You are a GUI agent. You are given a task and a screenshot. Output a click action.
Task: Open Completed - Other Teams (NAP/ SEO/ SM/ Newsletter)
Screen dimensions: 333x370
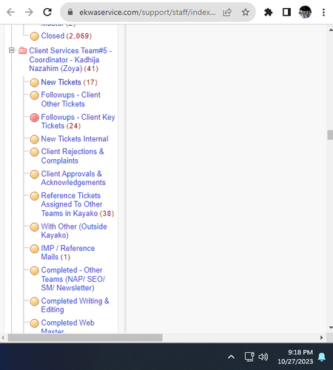73,279
